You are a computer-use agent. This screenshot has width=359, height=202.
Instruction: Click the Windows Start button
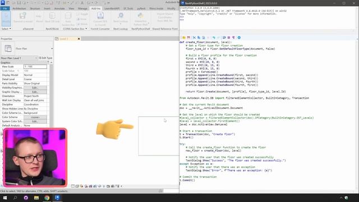pos(5,198)
